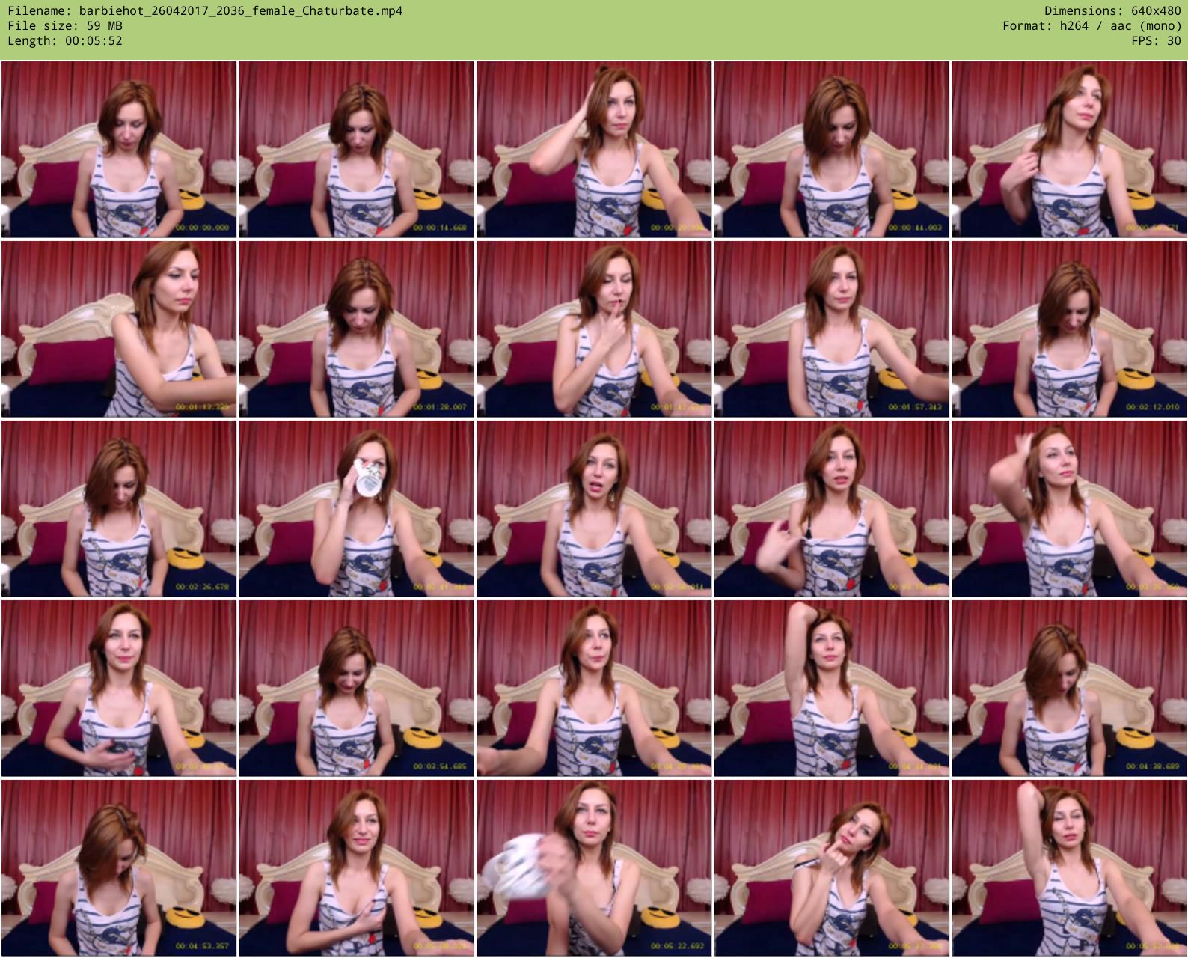The width and height of the screenshot is (1188, 958).
Task: Select the frame at 00:00:14.668
Action: (356, 150)
